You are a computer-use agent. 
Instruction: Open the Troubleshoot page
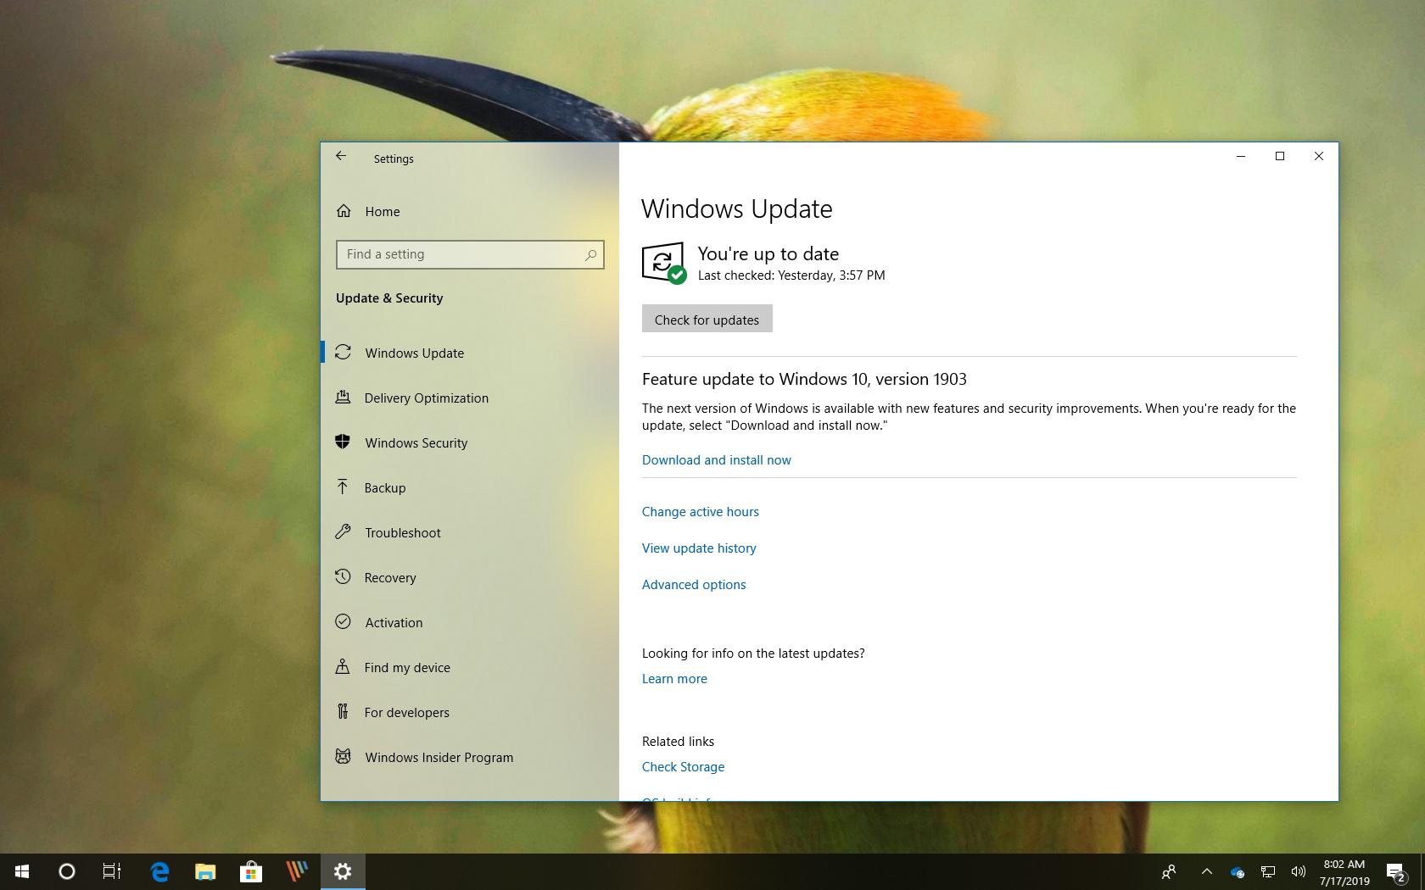point(470,532)
